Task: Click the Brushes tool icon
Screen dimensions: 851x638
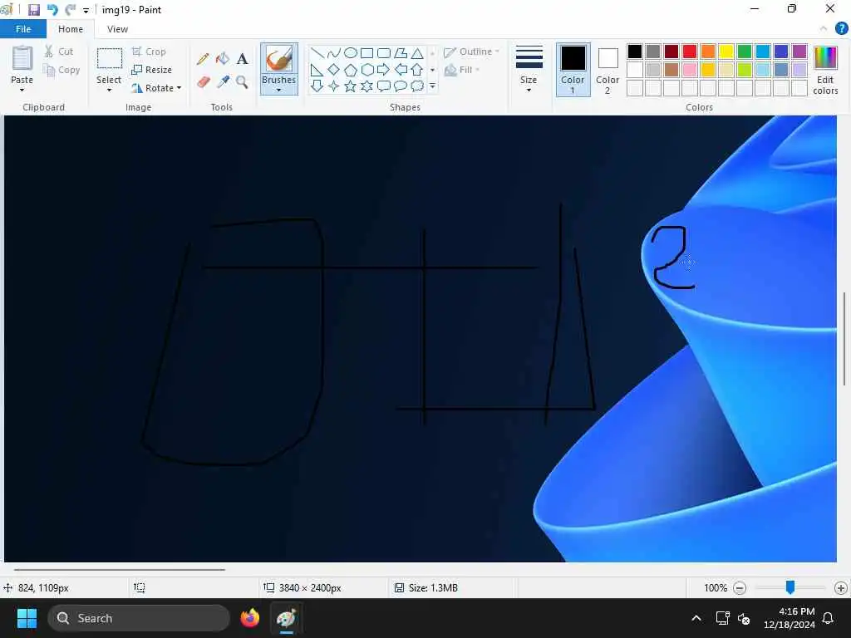Action: tap(279, 59)
